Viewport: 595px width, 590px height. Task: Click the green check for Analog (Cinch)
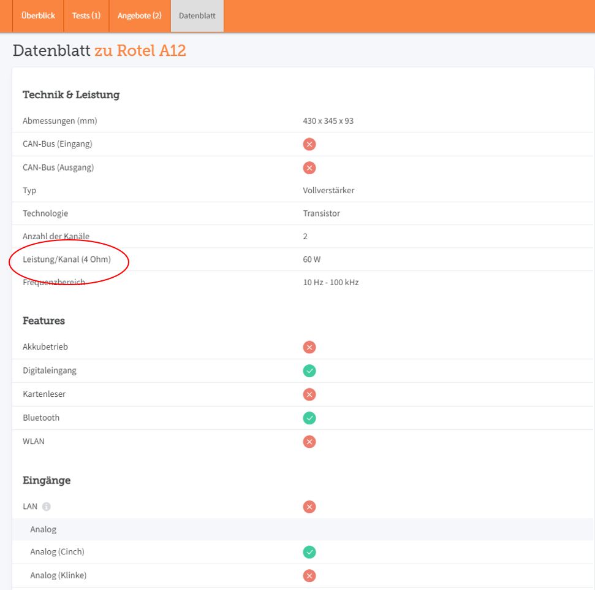(309, 552)
